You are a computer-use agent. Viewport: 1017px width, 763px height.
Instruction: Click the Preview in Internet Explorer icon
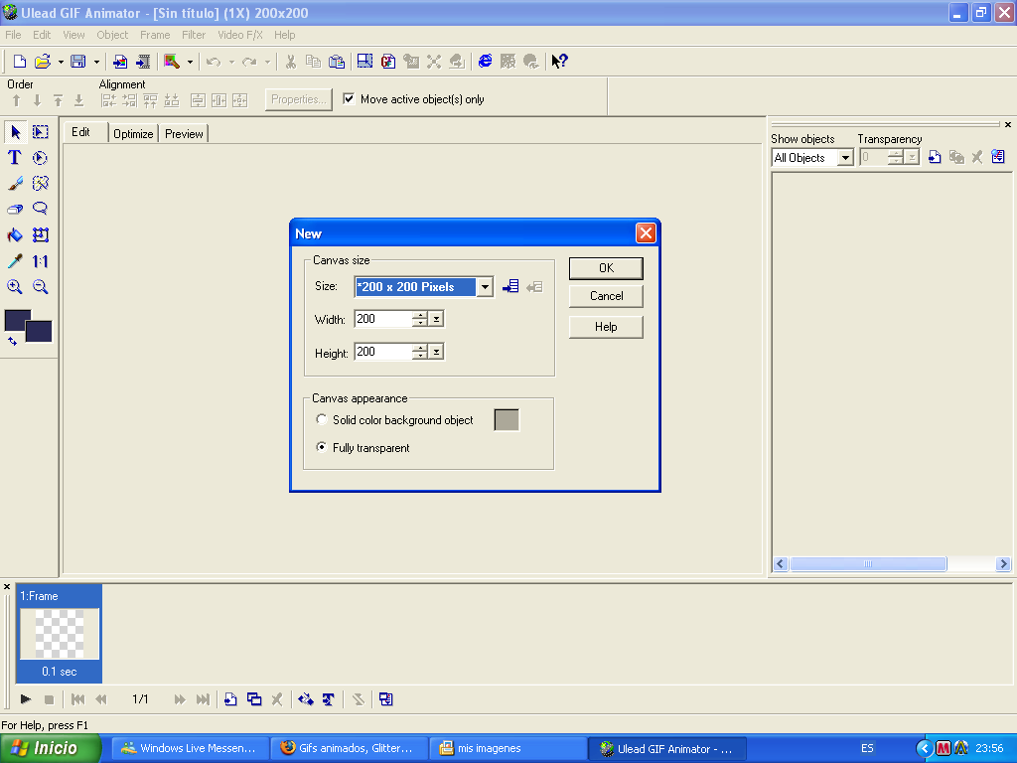coord(485,61)
